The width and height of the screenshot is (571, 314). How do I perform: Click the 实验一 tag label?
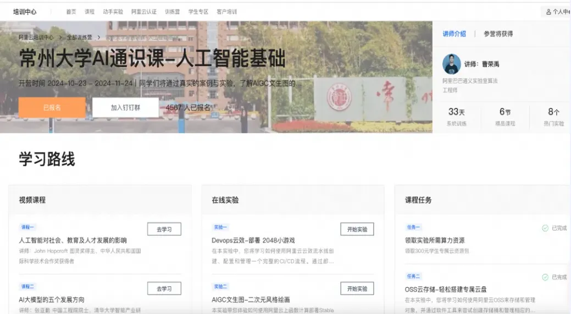tap(220, 227)
